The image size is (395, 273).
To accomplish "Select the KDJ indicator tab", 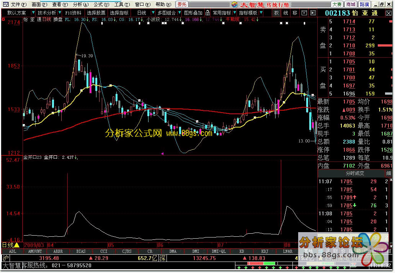I will tap(264, 251).
